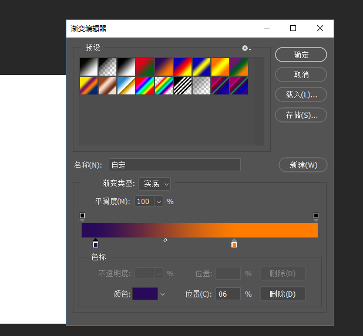
Task: Load gradients with 载入(L)... button
Action: click(301, 94)
